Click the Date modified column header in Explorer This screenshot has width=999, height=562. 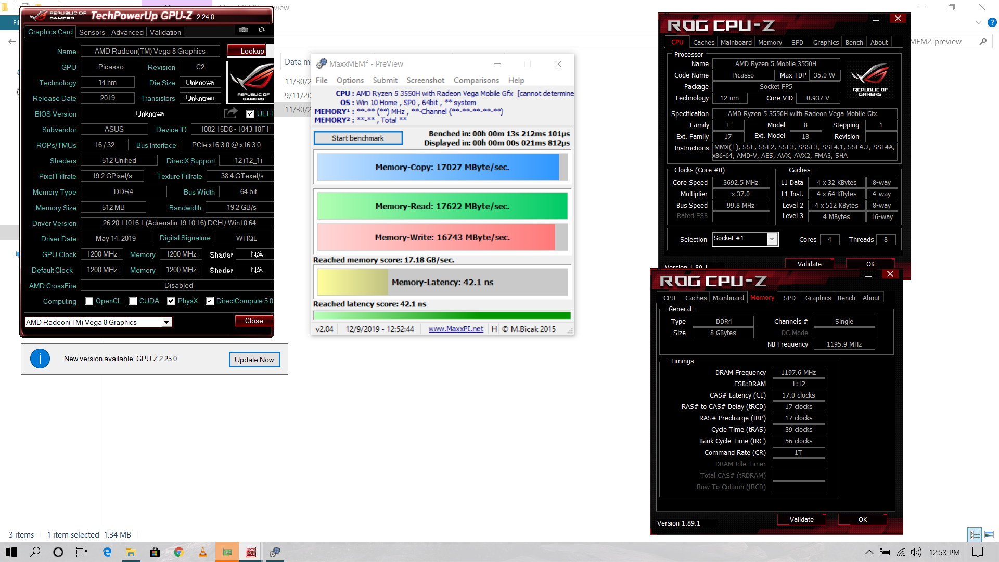(x=297, y=62)
